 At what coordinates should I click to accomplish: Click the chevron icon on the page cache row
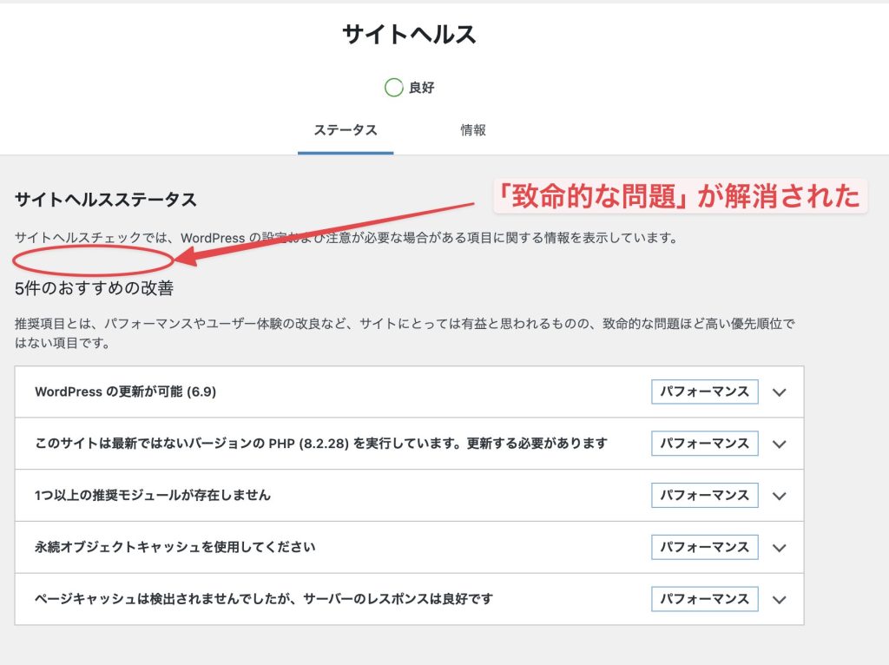[x=779, y=599]
